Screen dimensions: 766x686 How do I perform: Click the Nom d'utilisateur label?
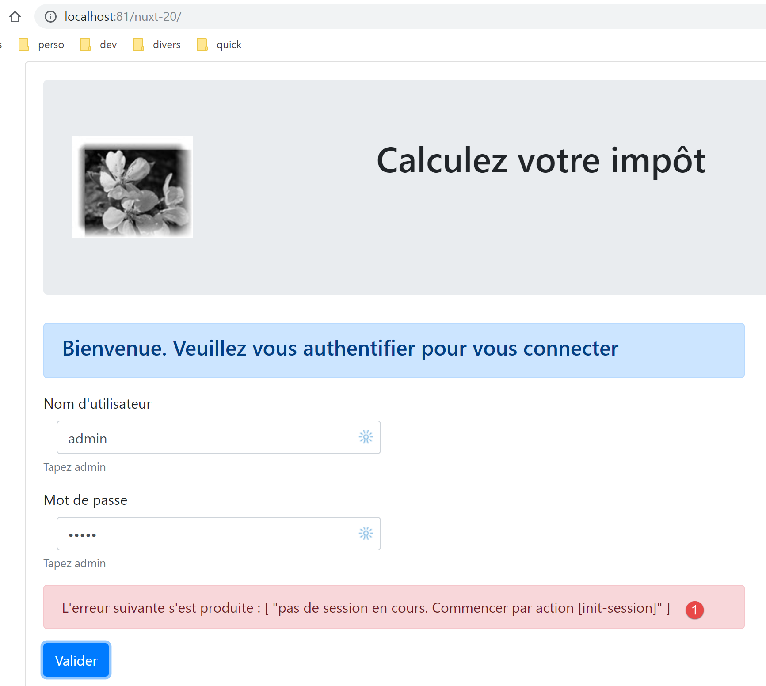[x=97, y=404]
